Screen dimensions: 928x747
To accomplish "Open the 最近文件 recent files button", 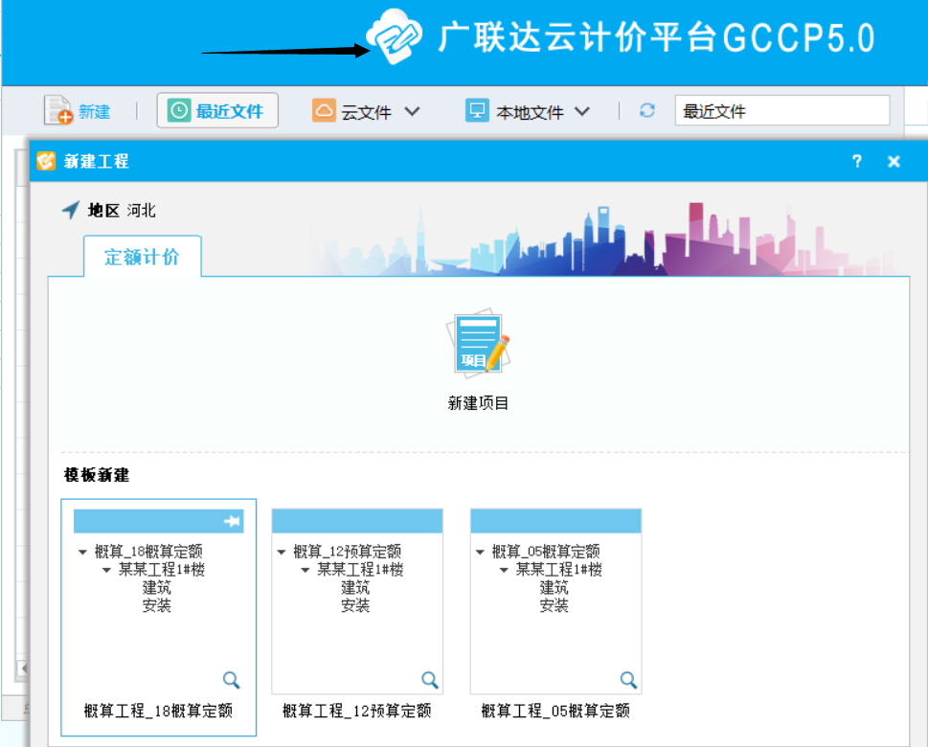I will click(x=217, y=110).
